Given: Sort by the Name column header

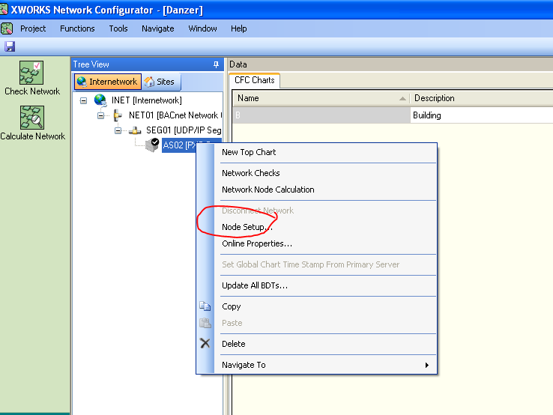Looking at the screenshot, I should pos(319,98).
